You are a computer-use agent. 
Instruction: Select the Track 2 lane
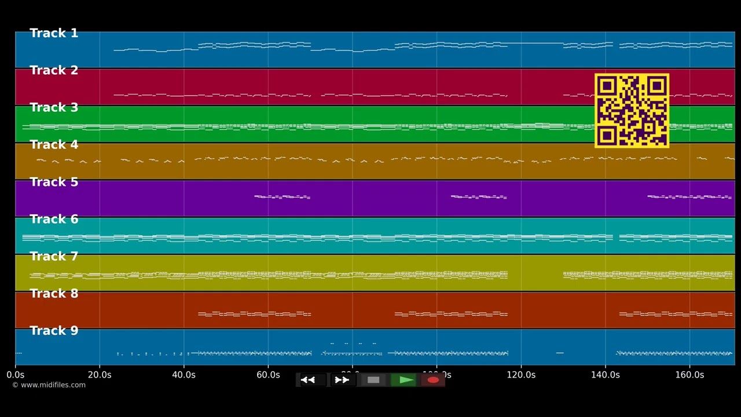(375, 87)
